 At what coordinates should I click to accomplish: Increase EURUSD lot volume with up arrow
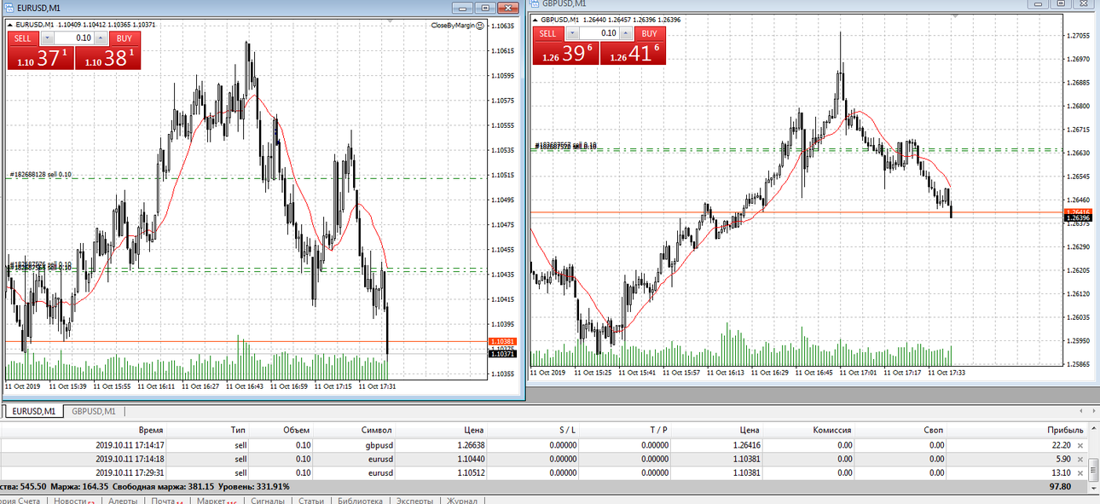pos(102,38)
